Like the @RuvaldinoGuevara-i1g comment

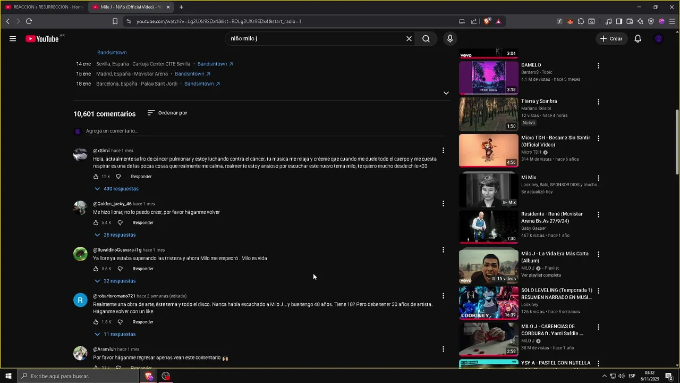click(x=96, y=269)
